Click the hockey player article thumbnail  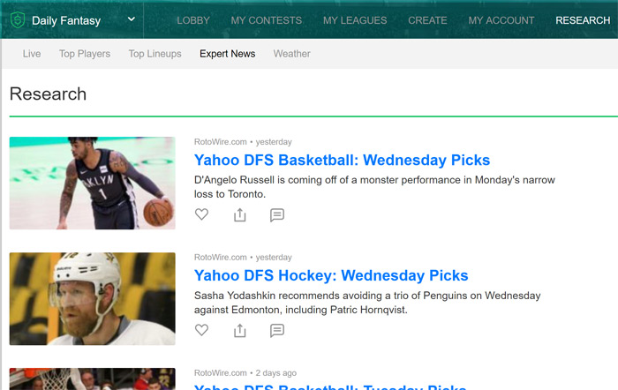pyautogui.click(x=92, y=298)
